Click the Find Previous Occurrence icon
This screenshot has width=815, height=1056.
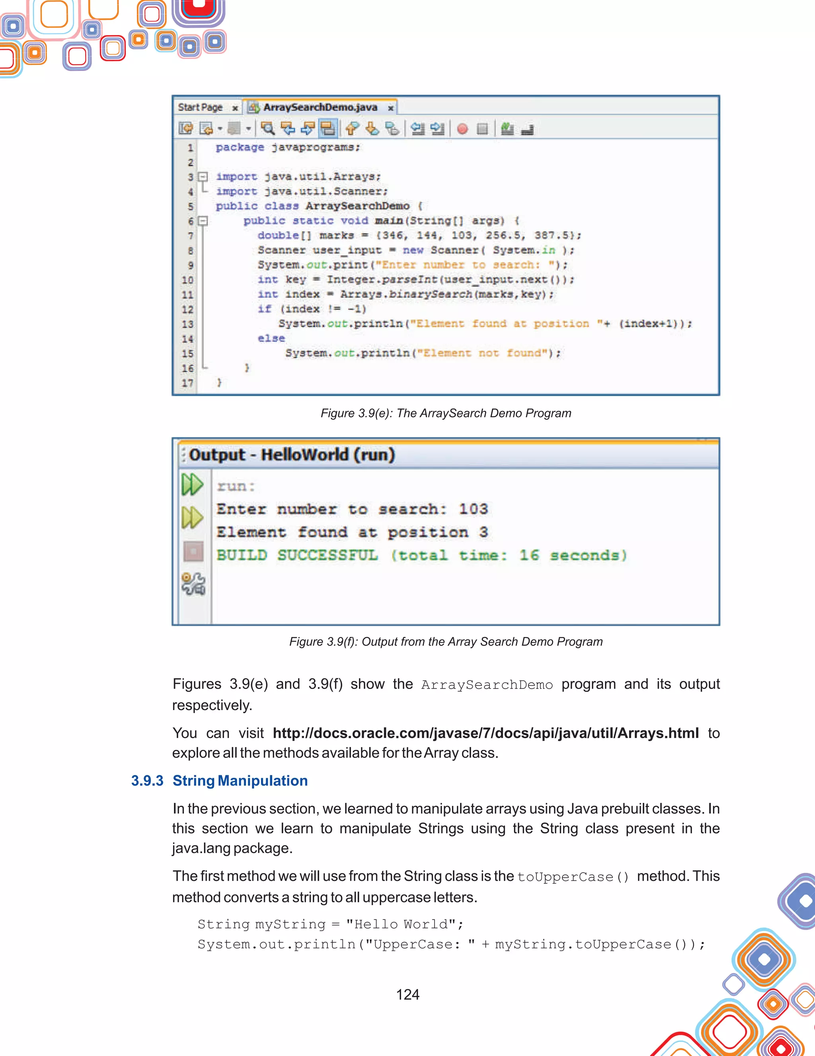(x=288, y=129)
